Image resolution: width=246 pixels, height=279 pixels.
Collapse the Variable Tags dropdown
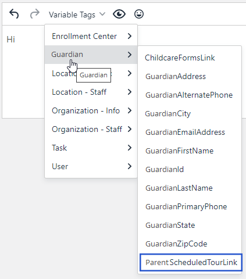(x=77, y=15)
